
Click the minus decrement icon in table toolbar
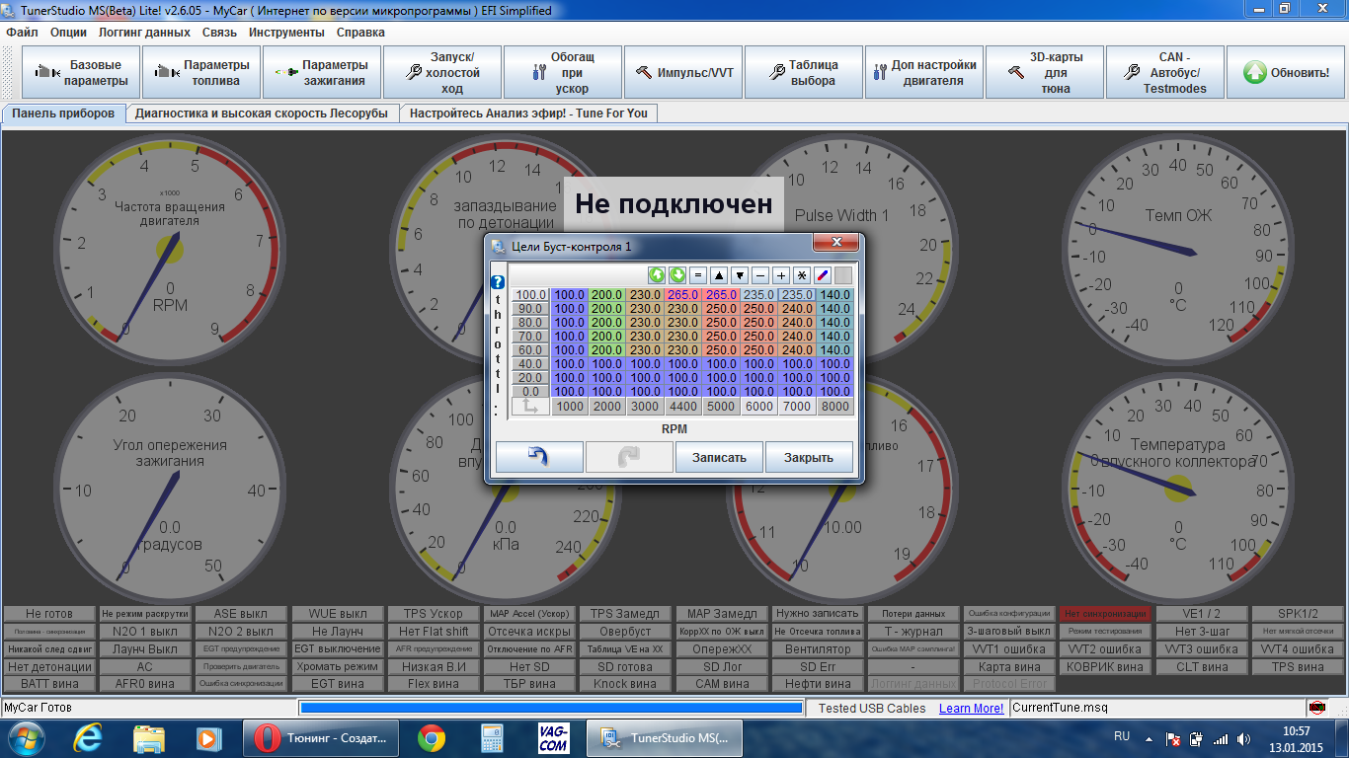[760, 275]
